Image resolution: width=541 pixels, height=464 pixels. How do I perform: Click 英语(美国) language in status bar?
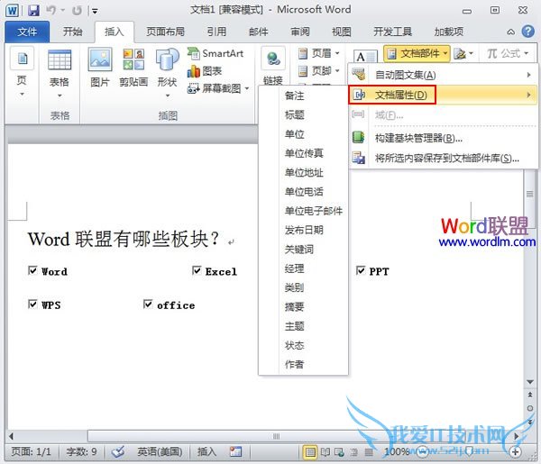(x=160, y=451)
